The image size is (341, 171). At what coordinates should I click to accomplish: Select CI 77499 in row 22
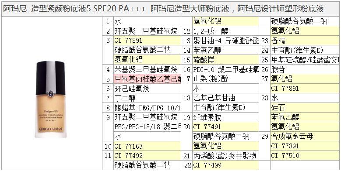click(x=225, y=165)
